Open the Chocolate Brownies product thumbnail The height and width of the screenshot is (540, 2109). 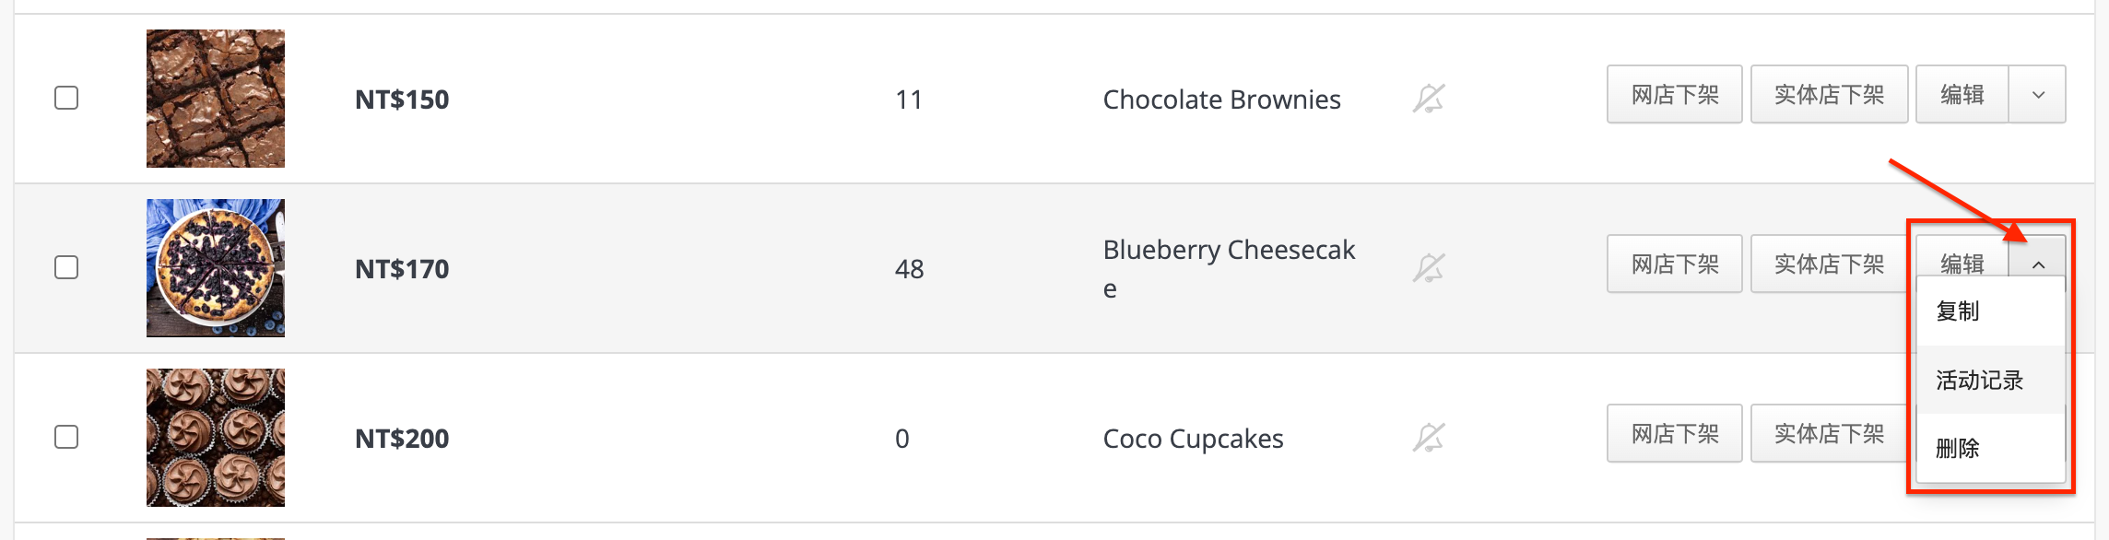[x=216, y=99]
